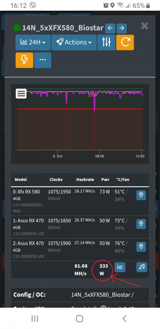Screen dimensions: 160x329
Task: Click the Pwr column header
Action: tap(105, 180)
